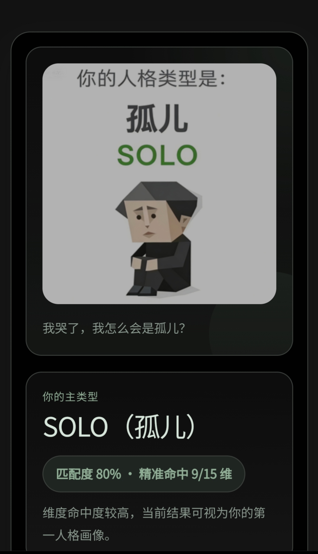
Task: Click the separator dot inside match badge
Action: click(130, 474)
